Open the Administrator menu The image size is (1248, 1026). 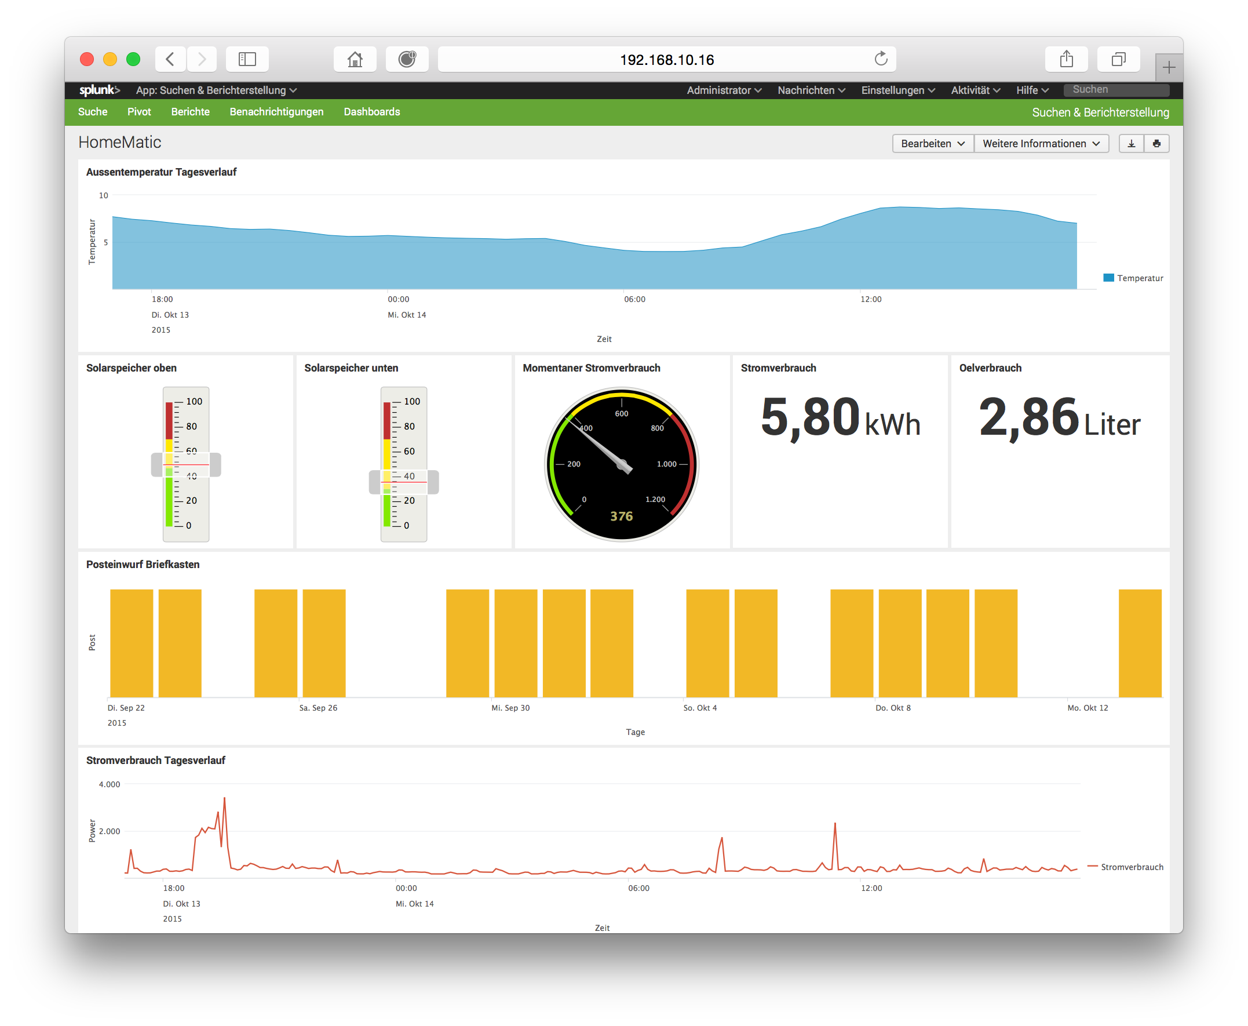[724, 90]
